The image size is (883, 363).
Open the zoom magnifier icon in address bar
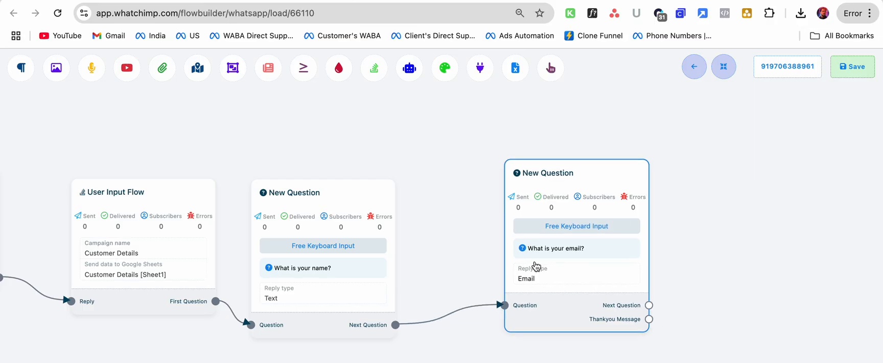click(520, 13)
